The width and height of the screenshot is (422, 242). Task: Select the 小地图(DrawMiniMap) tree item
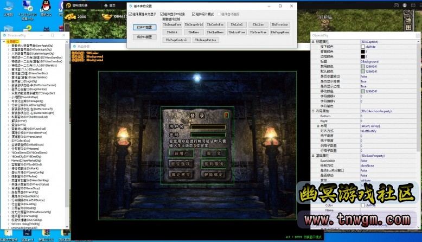pyautogui.click(x=24, y=97)
